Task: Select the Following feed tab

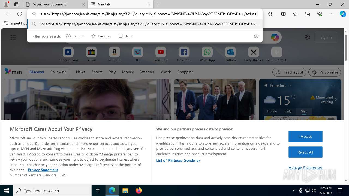Action: [58, 72]
